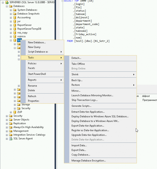Click the Replication folder icon
Viewport: 157px width, 169px height.
[11, 123]
